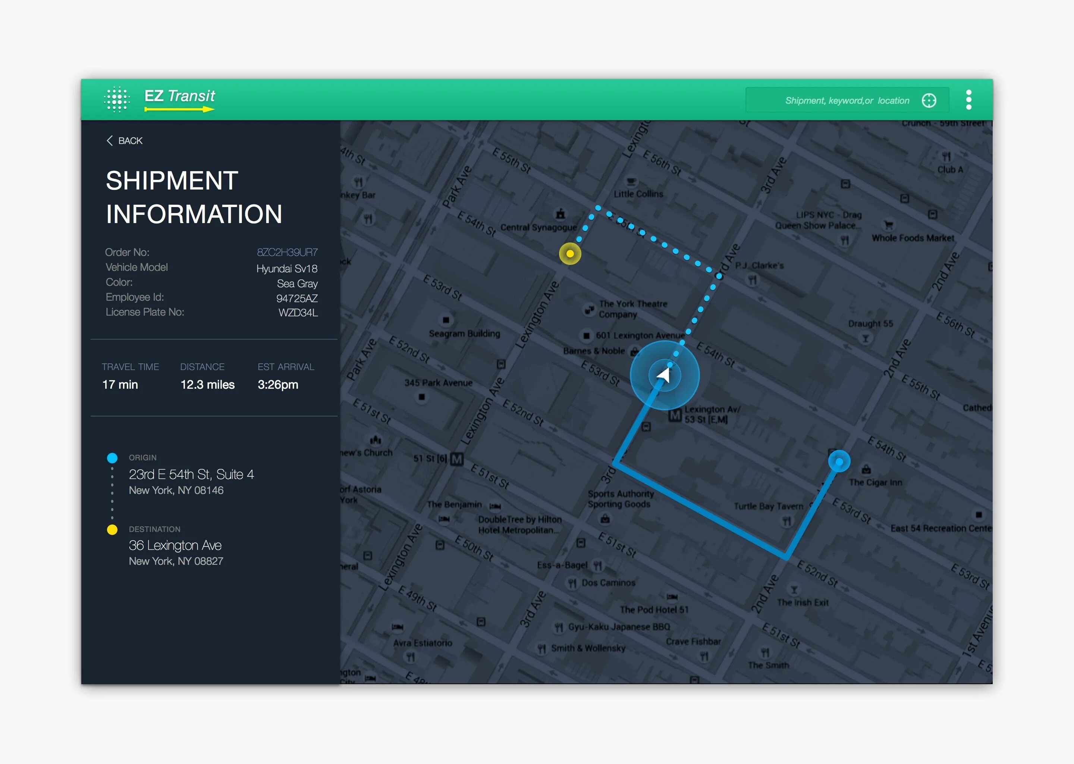Viewport: 1074px width, 764px height.
Task: Click the Ess-a-Bagel restaurant icon
Action: [x=597, y=565]
